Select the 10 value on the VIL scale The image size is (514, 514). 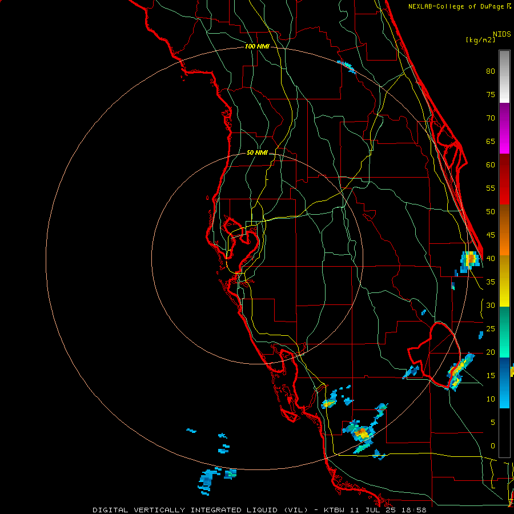[491, 399]
